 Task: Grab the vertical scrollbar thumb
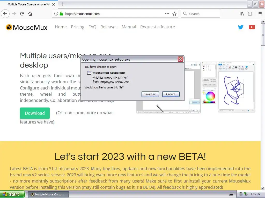click(263, 35)
